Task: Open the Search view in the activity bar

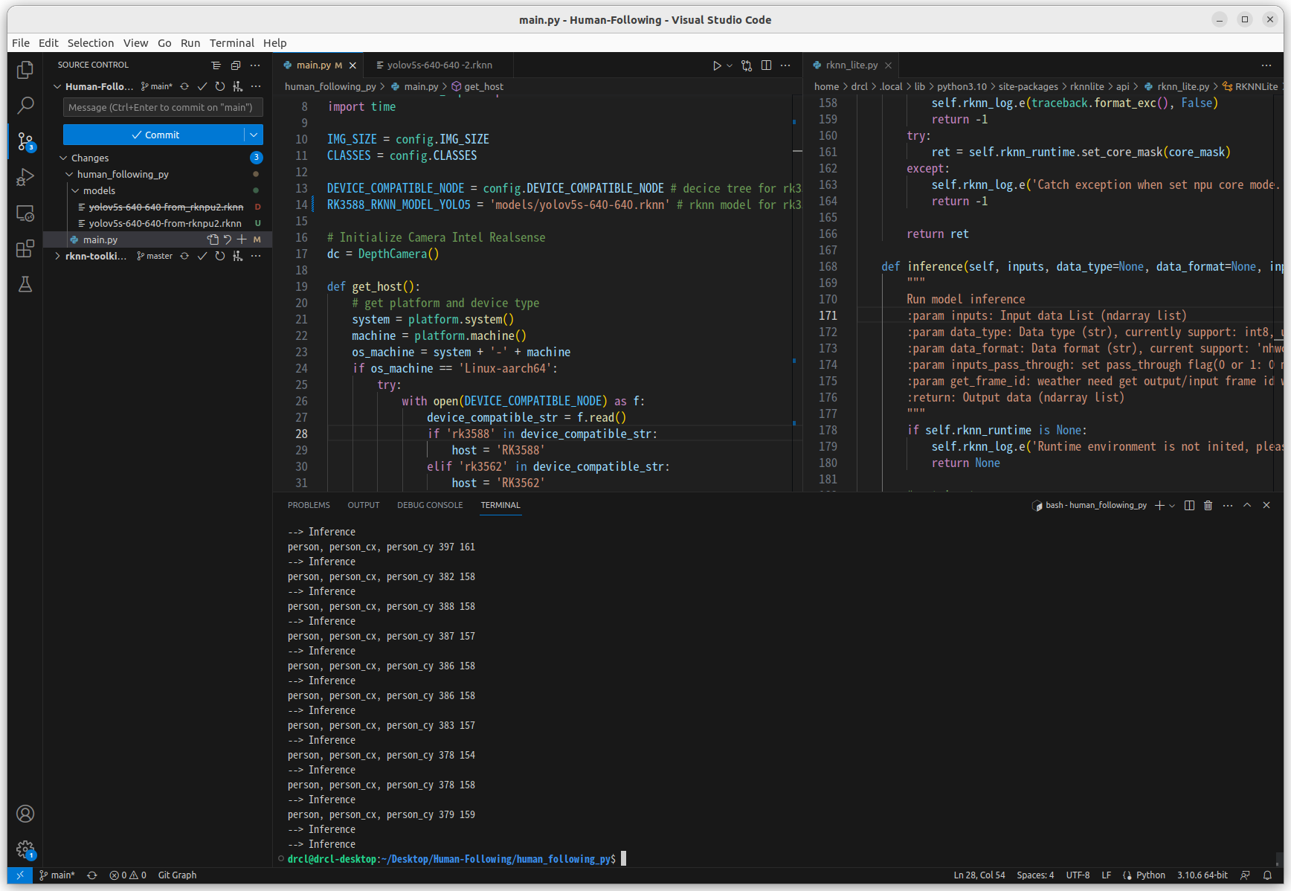Action: pos(25,105)
